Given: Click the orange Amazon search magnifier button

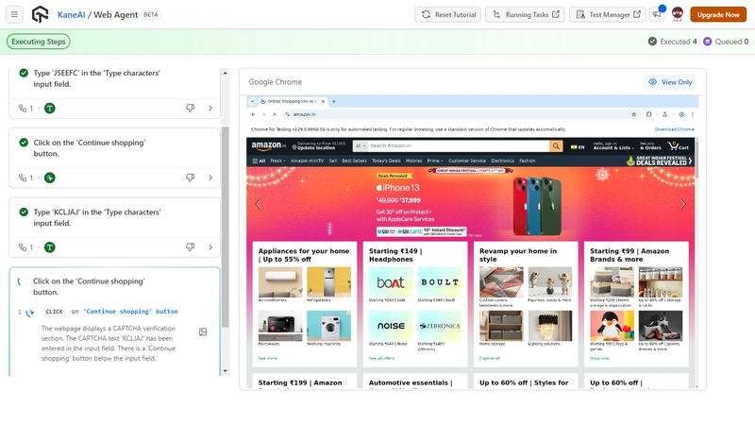Looking at the screenshot, I should (556, 145).
